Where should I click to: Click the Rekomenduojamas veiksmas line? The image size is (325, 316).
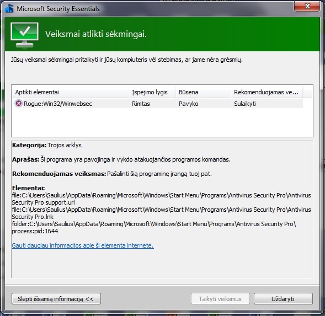click(112, 174)
